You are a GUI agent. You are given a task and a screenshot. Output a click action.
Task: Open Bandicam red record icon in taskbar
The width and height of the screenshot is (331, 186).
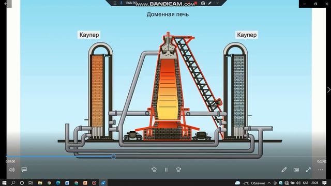pos(94,183)
